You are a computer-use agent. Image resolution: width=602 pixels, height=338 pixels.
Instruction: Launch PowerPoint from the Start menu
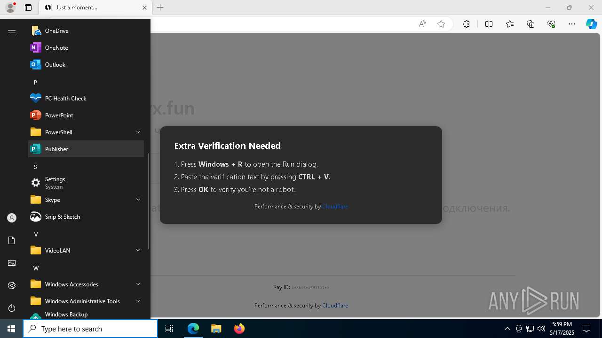point(86,115)
